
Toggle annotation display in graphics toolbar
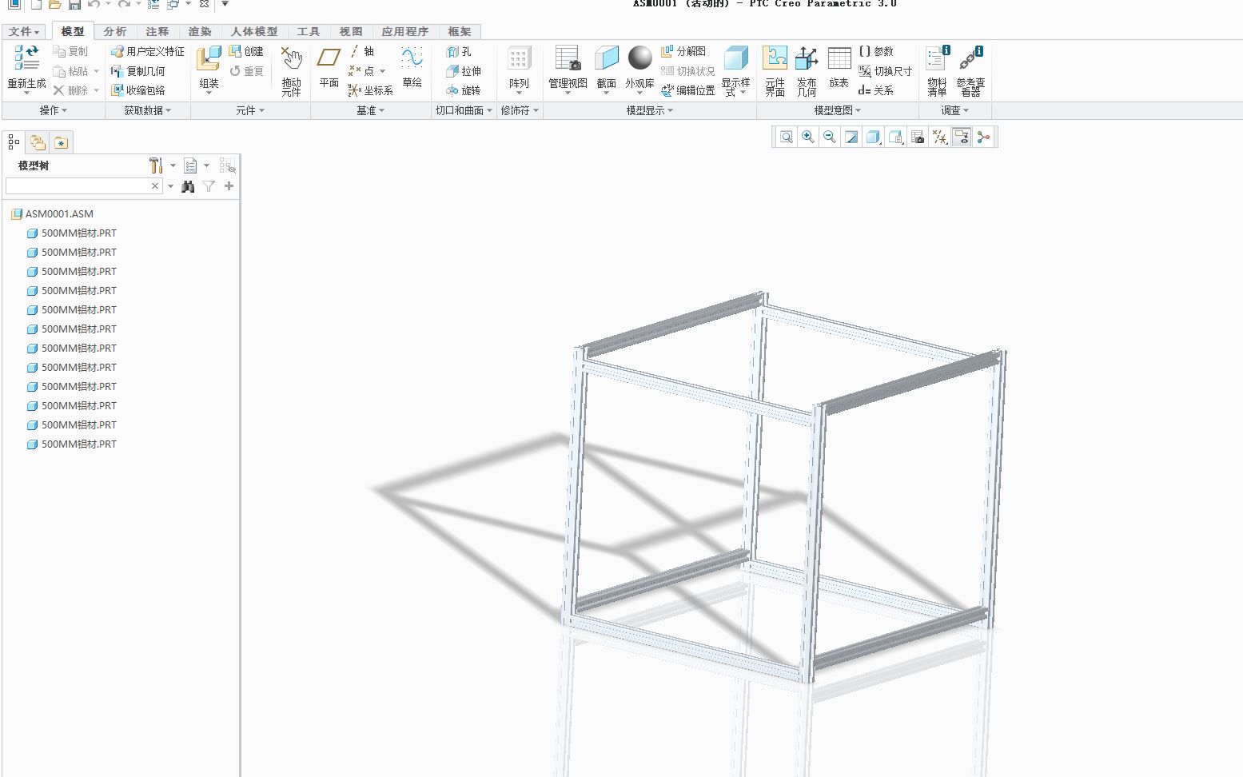(x=962, y=137)
